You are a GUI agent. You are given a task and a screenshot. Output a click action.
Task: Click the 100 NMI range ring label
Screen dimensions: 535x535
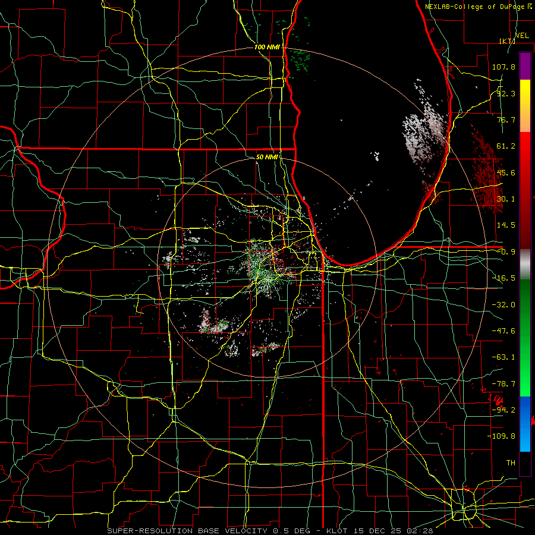[x=267, y=47]
